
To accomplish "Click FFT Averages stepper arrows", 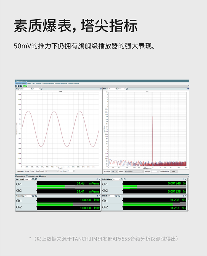I will tap(158, 171).
